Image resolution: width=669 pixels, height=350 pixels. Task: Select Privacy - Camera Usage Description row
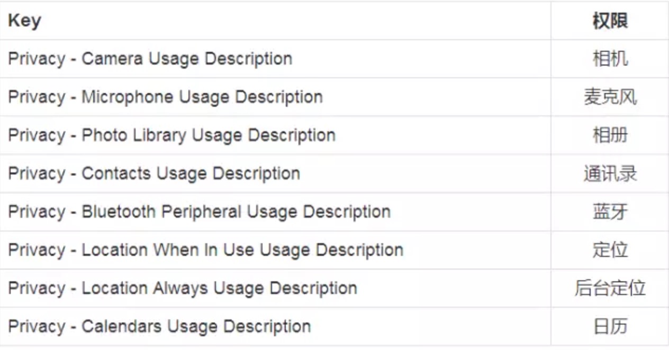pos(150,59)
